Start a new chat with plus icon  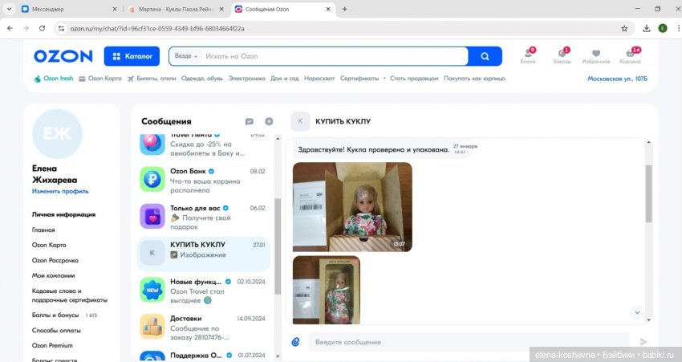[269, 121]
